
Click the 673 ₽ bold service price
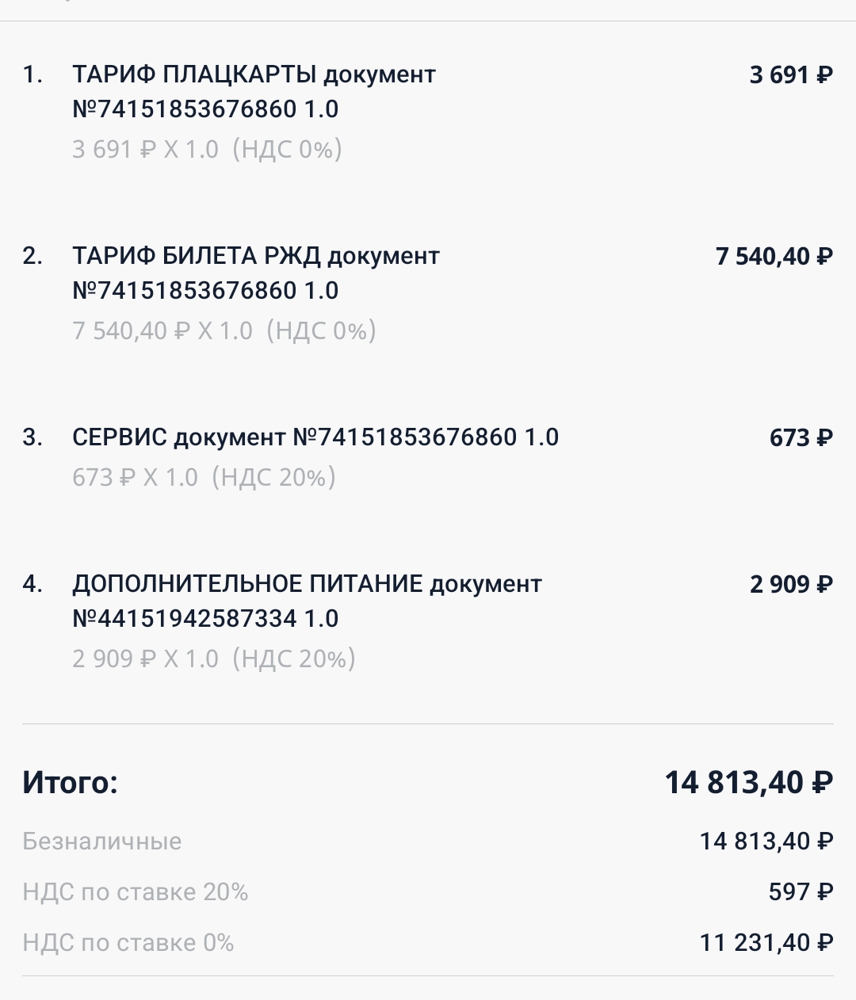(x=801, y=438)
